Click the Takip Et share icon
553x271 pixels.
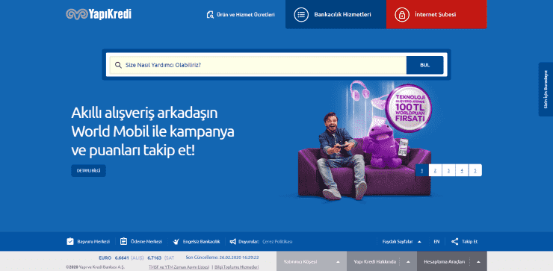pos(455,242)
